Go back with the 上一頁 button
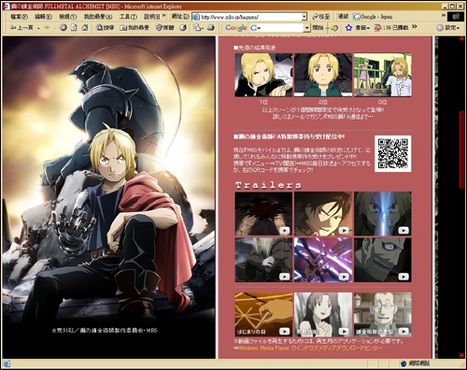Image resolution: width=467 pixels, height=370 pixels. [21, 28]
